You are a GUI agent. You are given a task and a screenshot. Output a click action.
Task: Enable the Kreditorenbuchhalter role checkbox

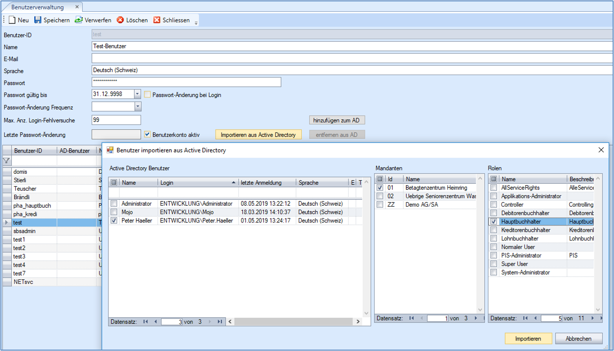[x=494, y=230]
